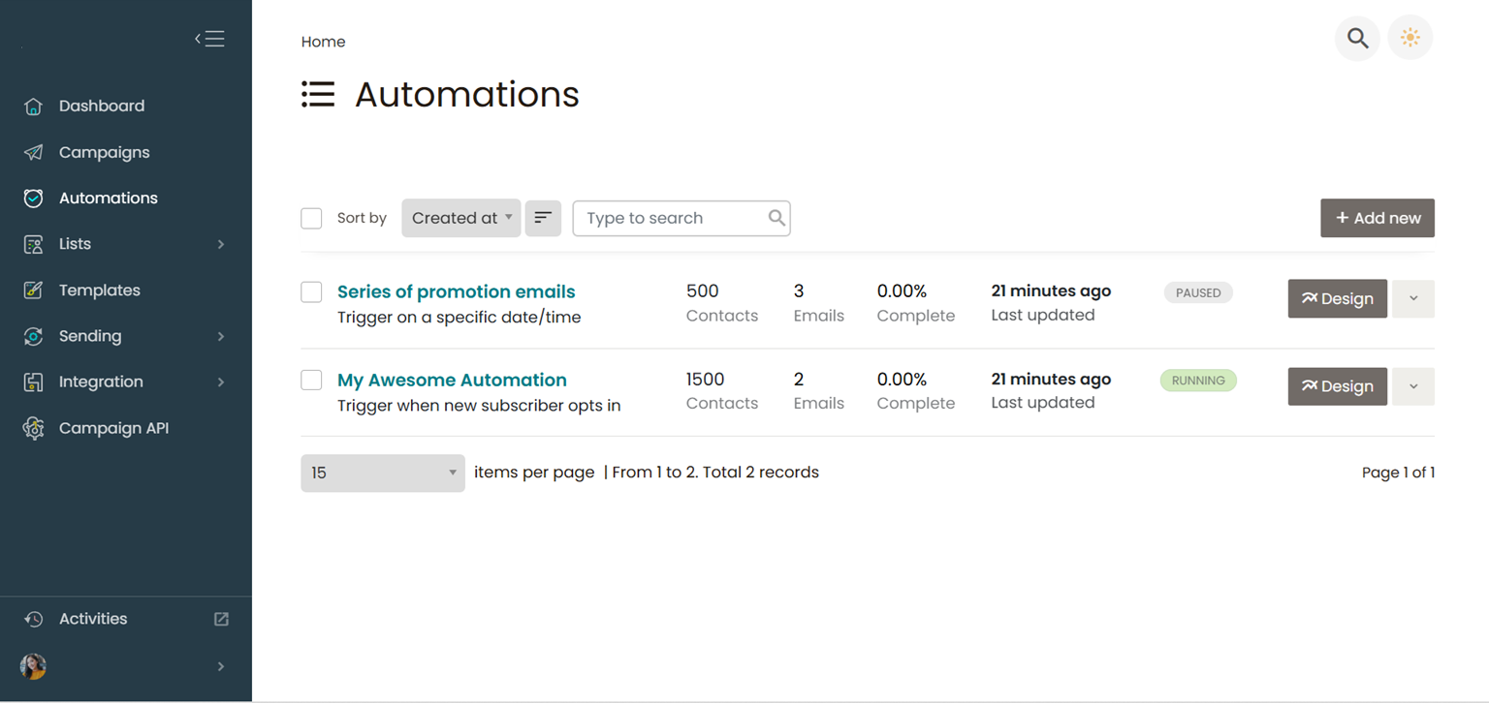This screenshot has width=1489, height=703.
Task: Check the select all automations checkbox
Action: coord(311,218)
